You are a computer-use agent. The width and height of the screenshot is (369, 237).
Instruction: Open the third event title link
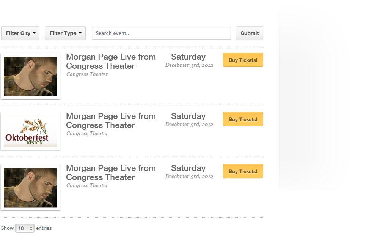[111, 173]
